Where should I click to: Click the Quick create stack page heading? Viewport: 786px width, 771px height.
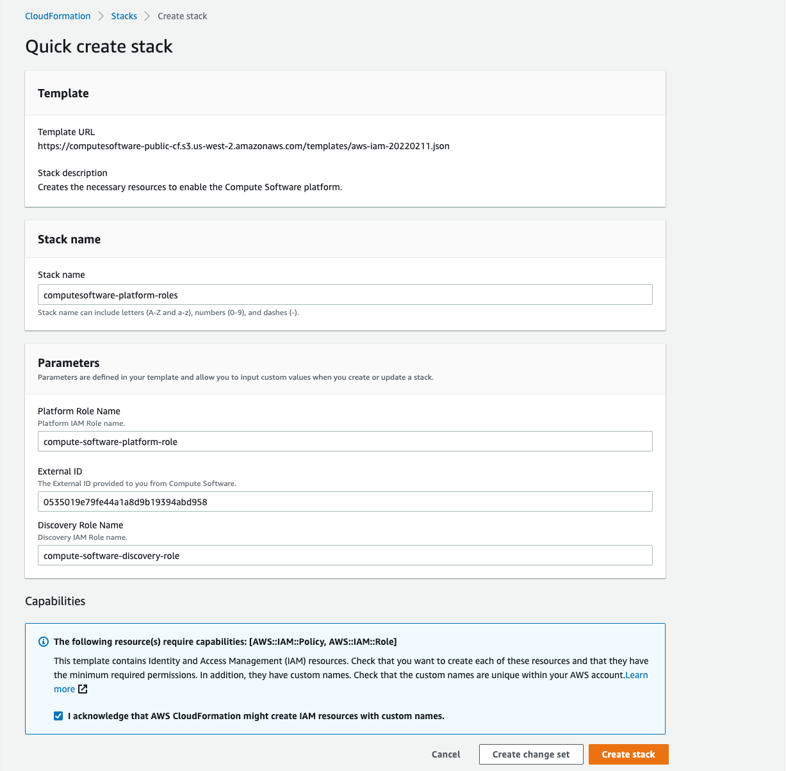pyautogui.click(x=99, y=47)
